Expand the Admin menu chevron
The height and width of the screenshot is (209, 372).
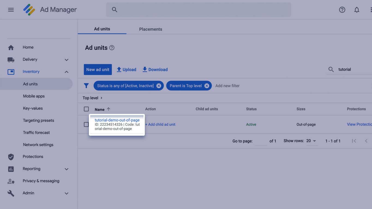point(67,193)
